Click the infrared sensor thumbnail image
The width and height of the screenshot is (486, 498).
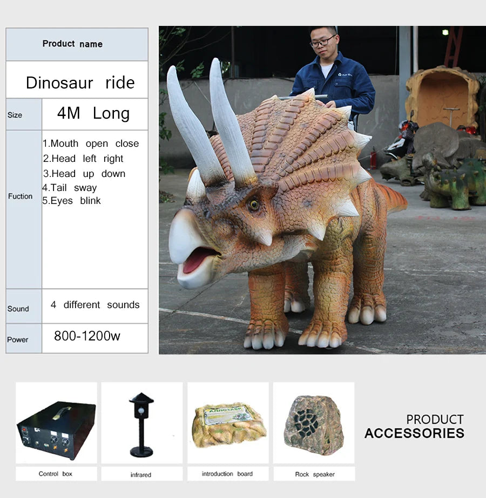tap(142, 422)
